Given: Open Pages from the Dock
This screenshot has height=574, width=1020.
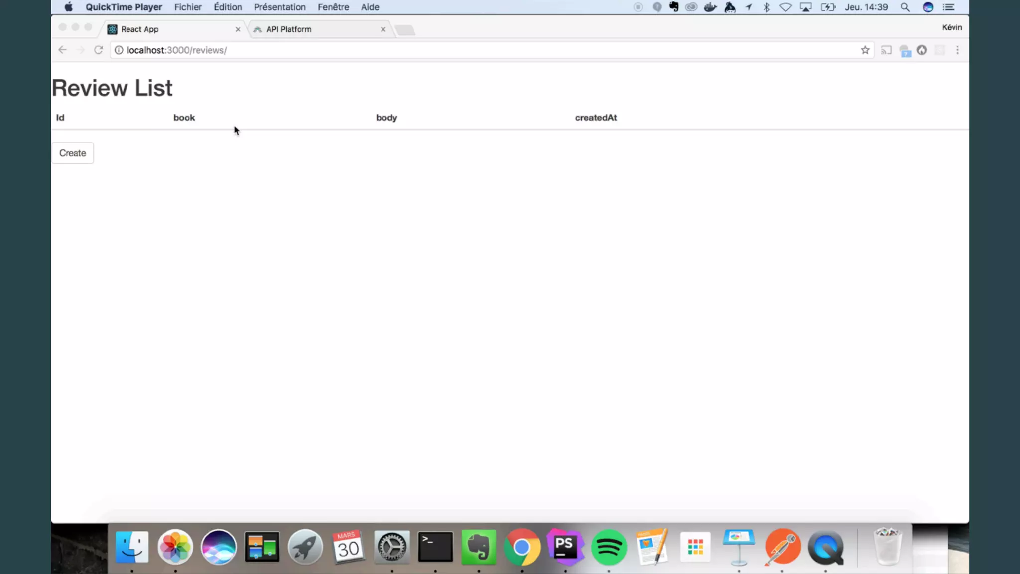Looking at the screenshot, I should (652, 547).
